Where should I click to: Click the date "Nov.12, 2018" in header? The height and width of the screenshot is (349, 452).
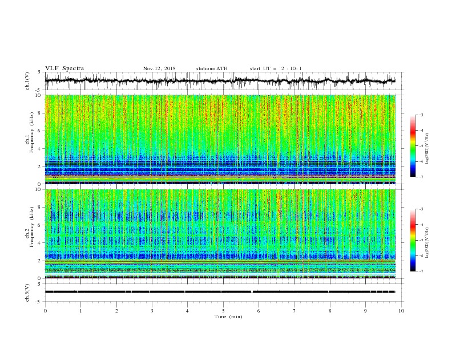(x=159, y=68)
